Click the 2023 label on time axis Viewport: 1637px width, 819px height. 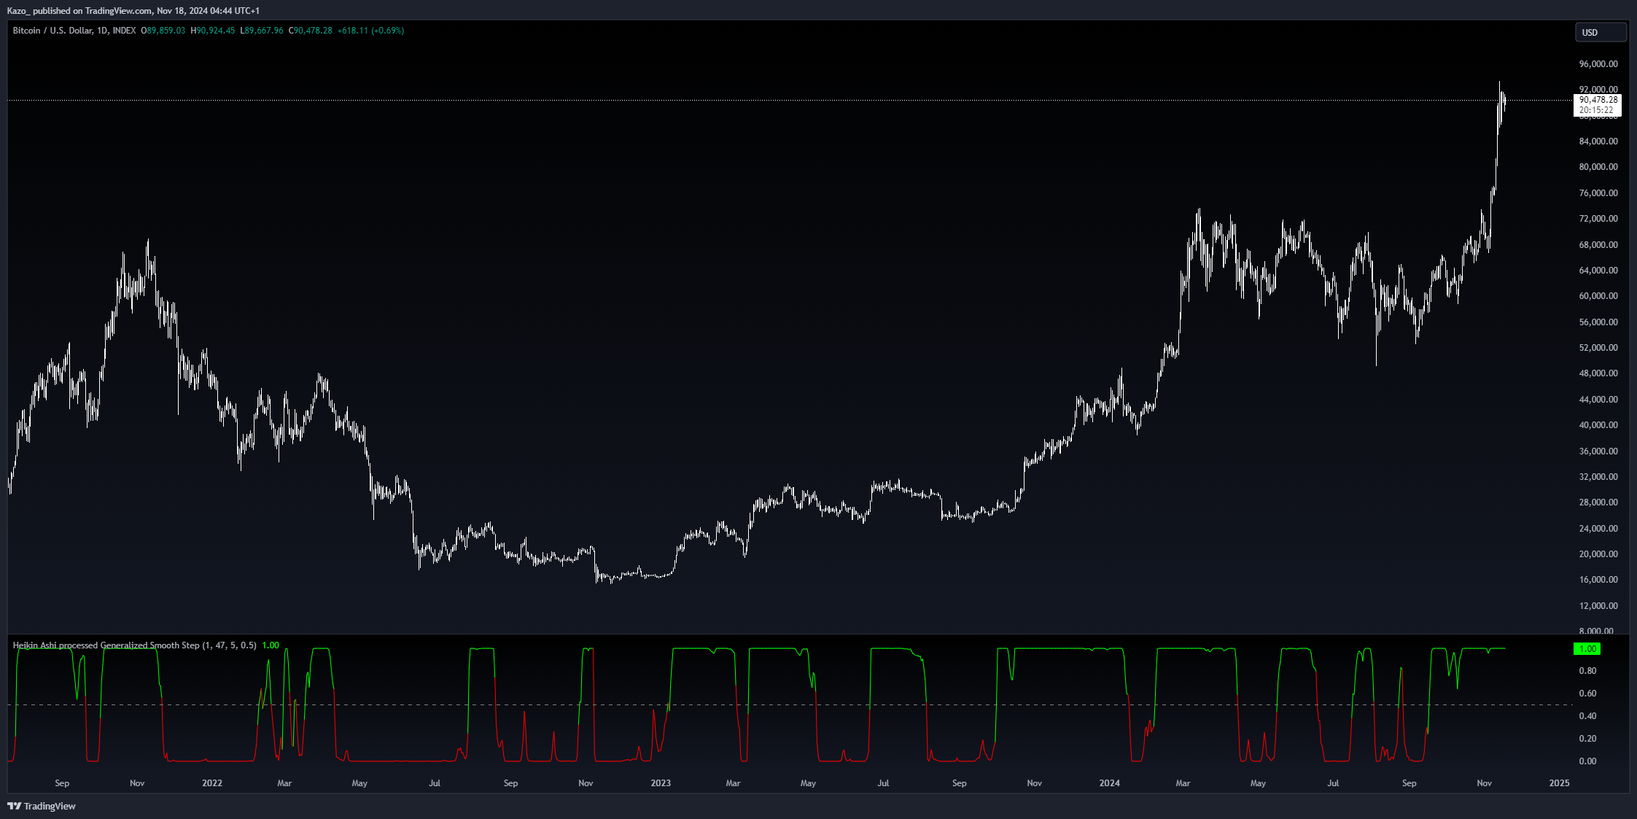(x=661, y=783)
